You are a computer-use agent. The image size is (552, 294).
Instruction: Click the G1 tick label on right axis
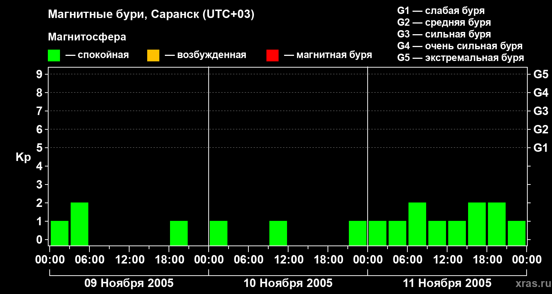point(541,148)
